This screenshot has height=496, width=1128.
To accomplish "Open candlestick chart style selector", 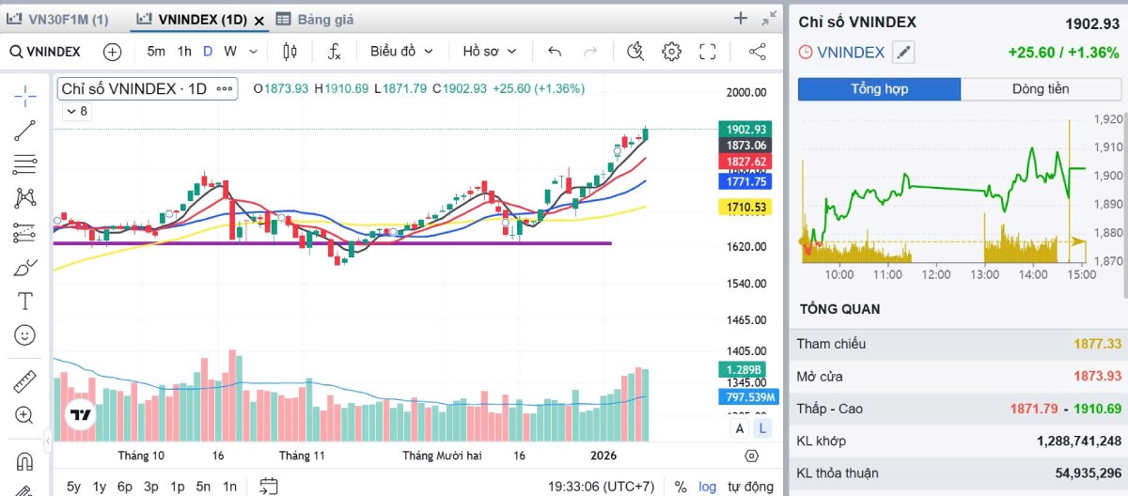I will point(290,52).
